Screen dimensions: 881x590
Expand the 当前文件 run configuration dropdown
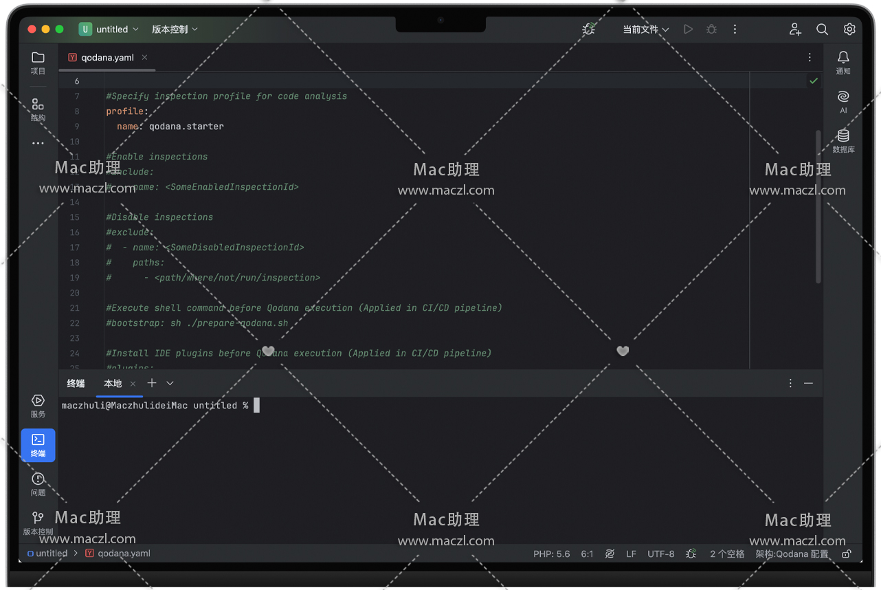pos(645,29)
